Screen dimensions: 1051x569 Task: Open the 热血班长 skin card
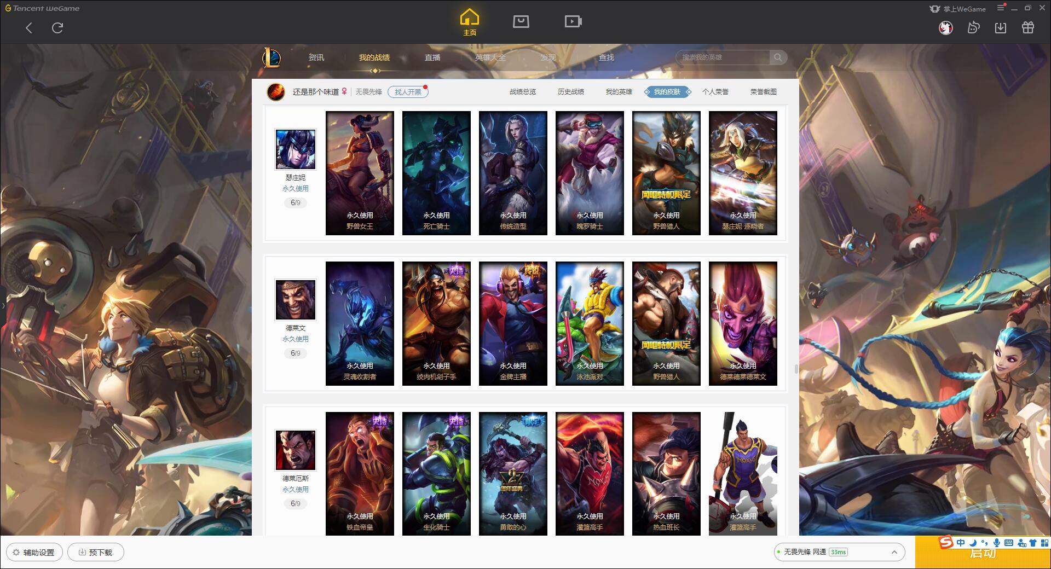[666, 473]
